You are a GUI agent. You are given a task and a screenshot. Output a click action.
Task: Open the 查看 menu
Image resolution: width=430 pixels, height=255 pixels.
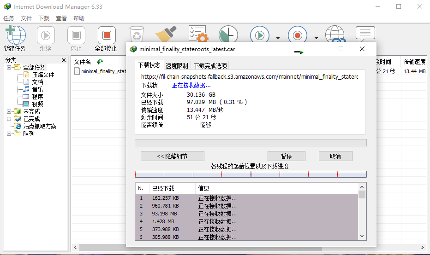(61, 18)
